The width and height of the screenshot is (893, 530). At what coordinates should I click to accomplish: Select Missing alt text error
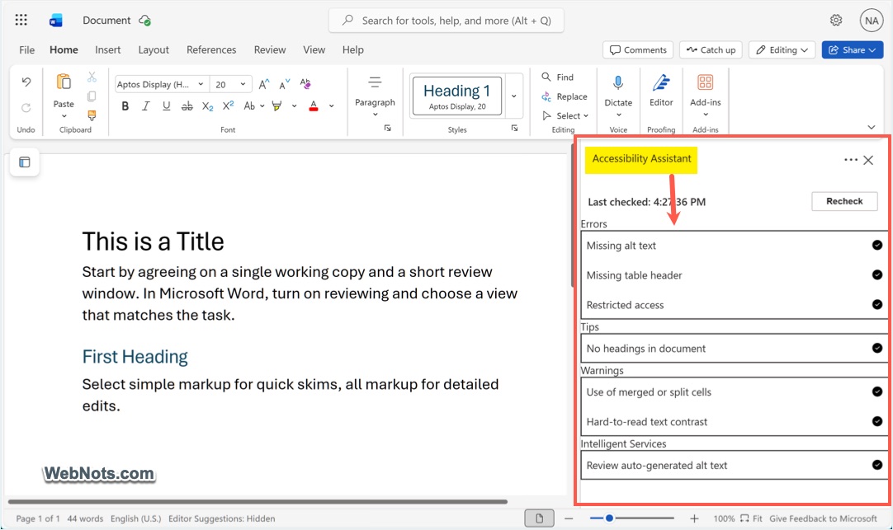pos(734,246)
